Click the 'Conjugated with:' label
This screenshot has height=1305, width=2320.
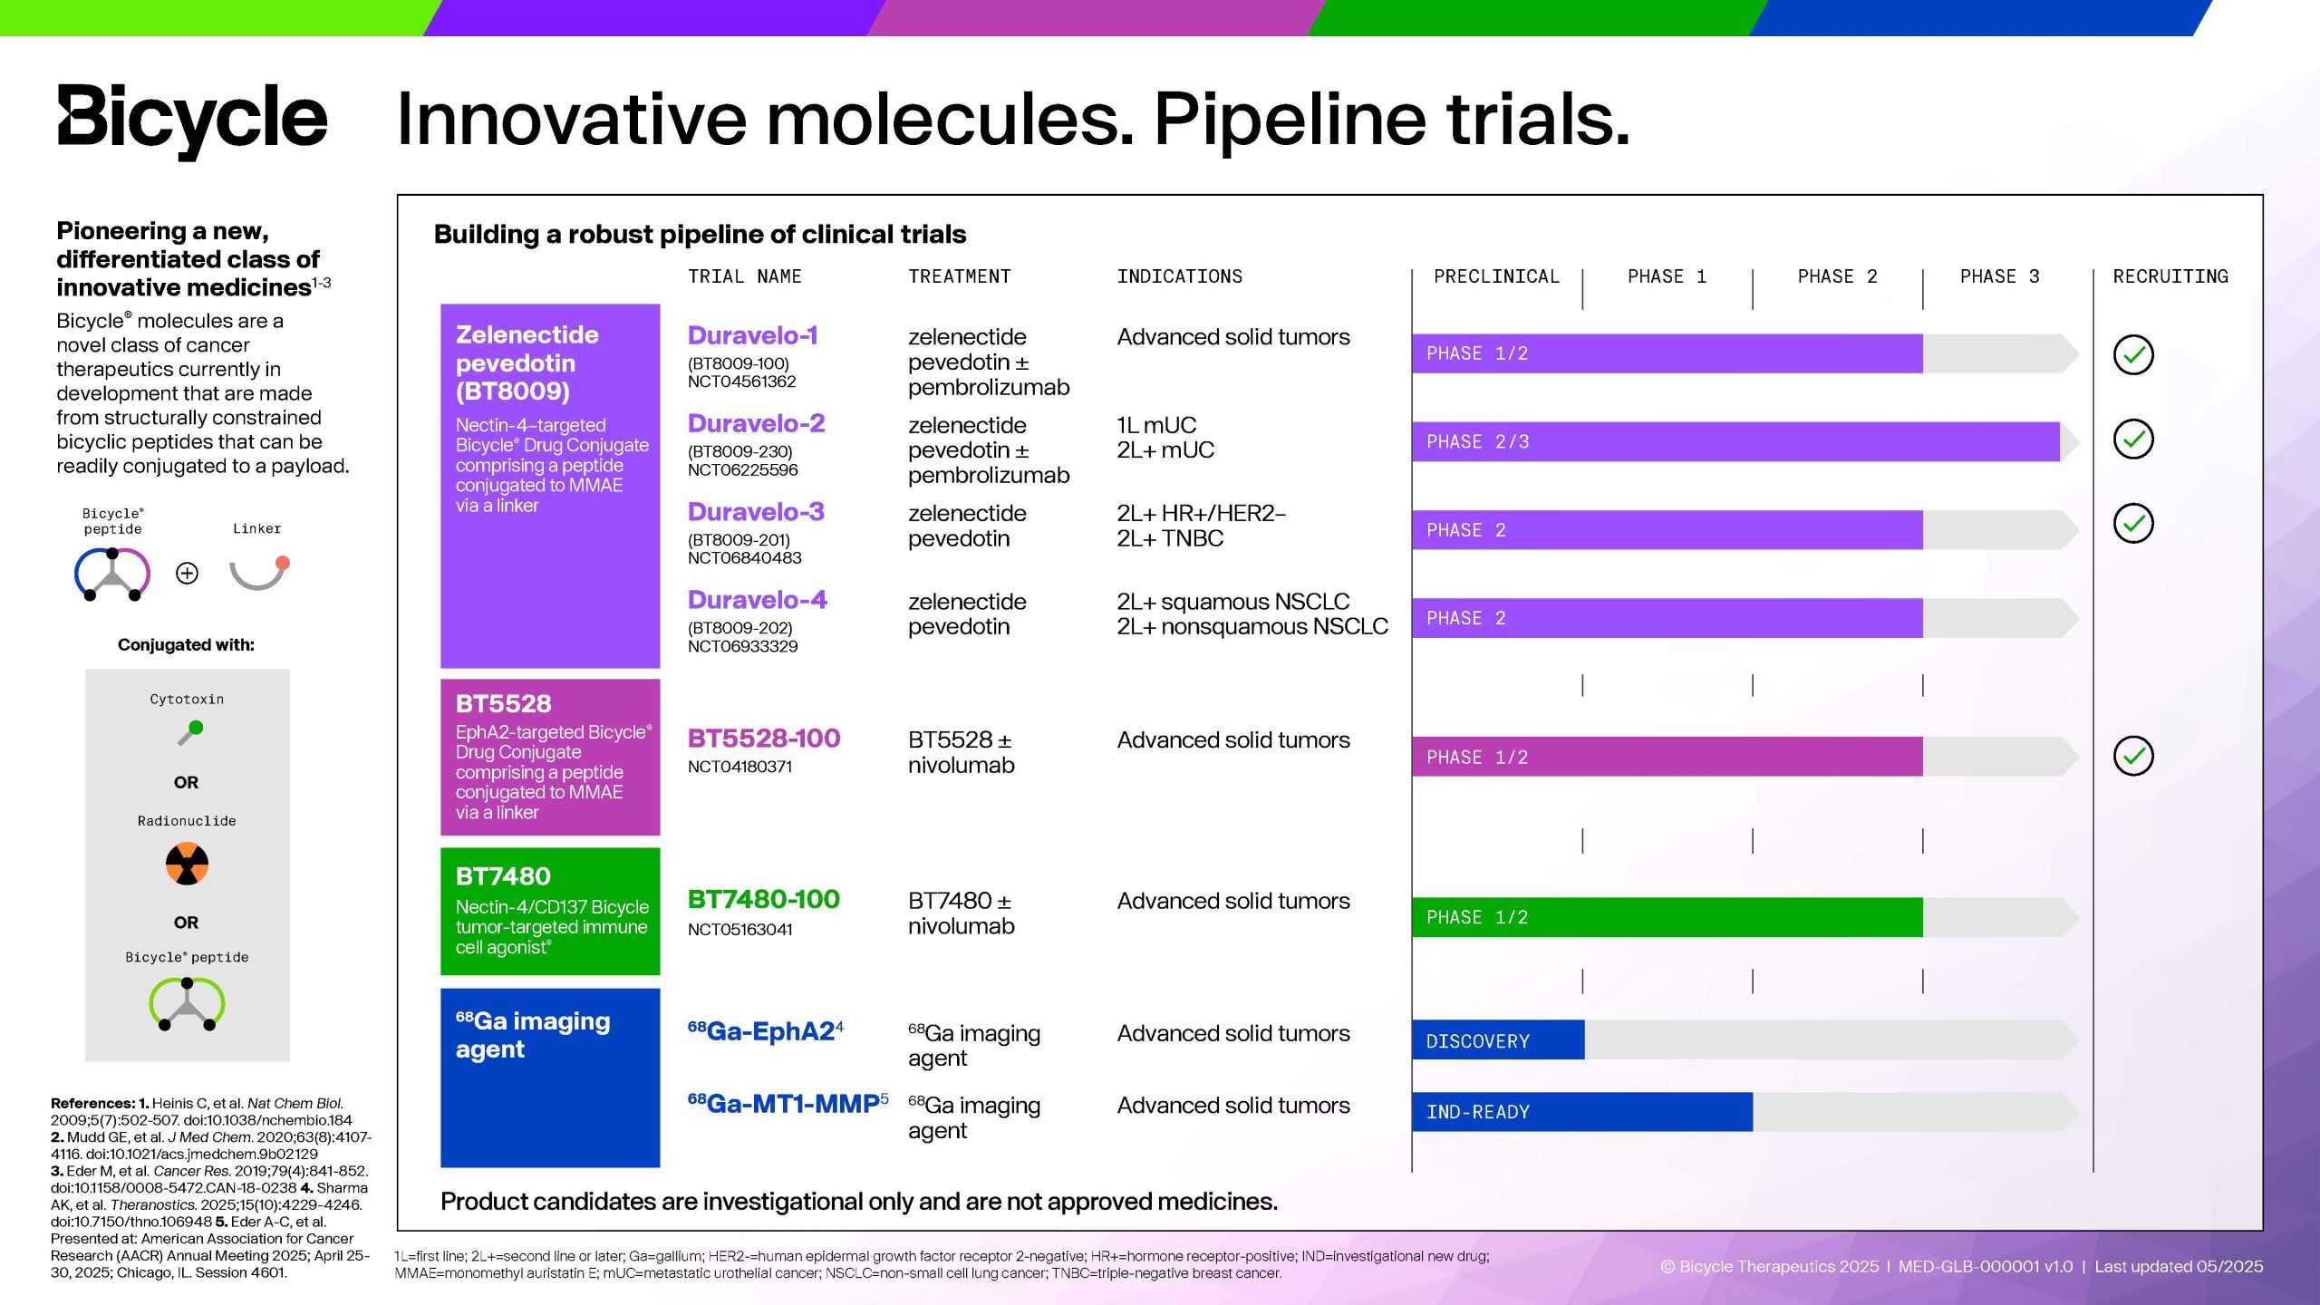pyautogui.click(x=186, y=644)
